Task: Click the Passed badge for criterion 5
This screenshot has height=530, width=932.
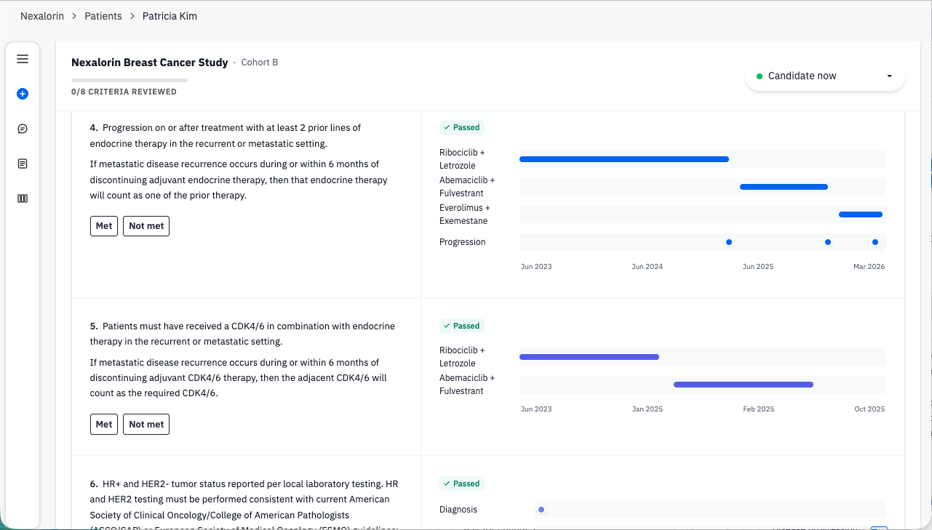Action: [462, 326]
